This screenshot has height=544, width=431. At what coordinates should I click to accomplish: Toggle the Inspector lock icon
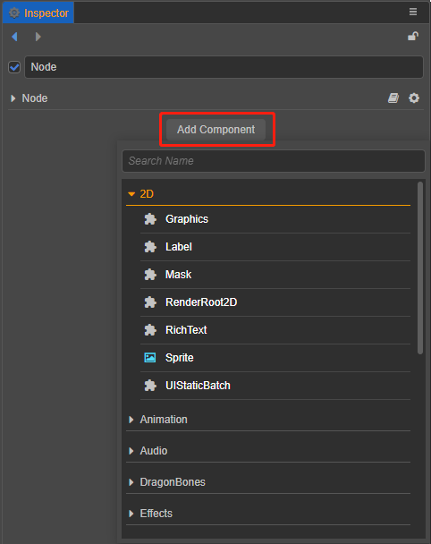tap(413, 36)
